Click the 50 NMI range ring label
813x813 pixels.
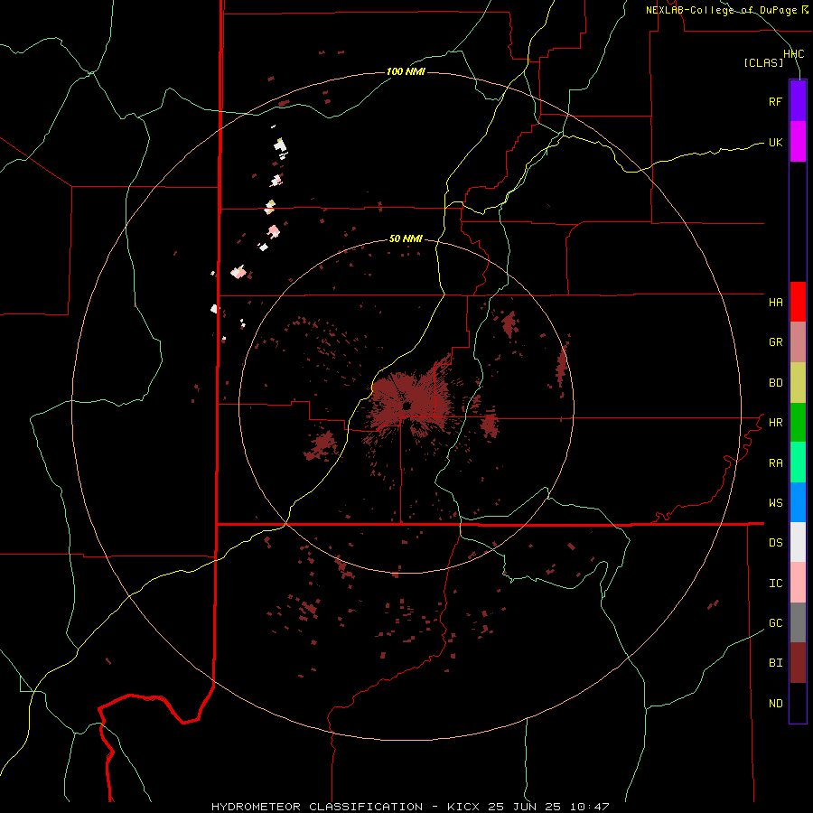coord(406,239)
